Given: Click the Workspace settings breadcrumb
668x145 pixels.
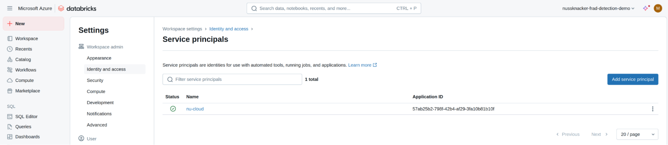Looking at the screenshot, I should pyautogui.click(x=182, y=29).
